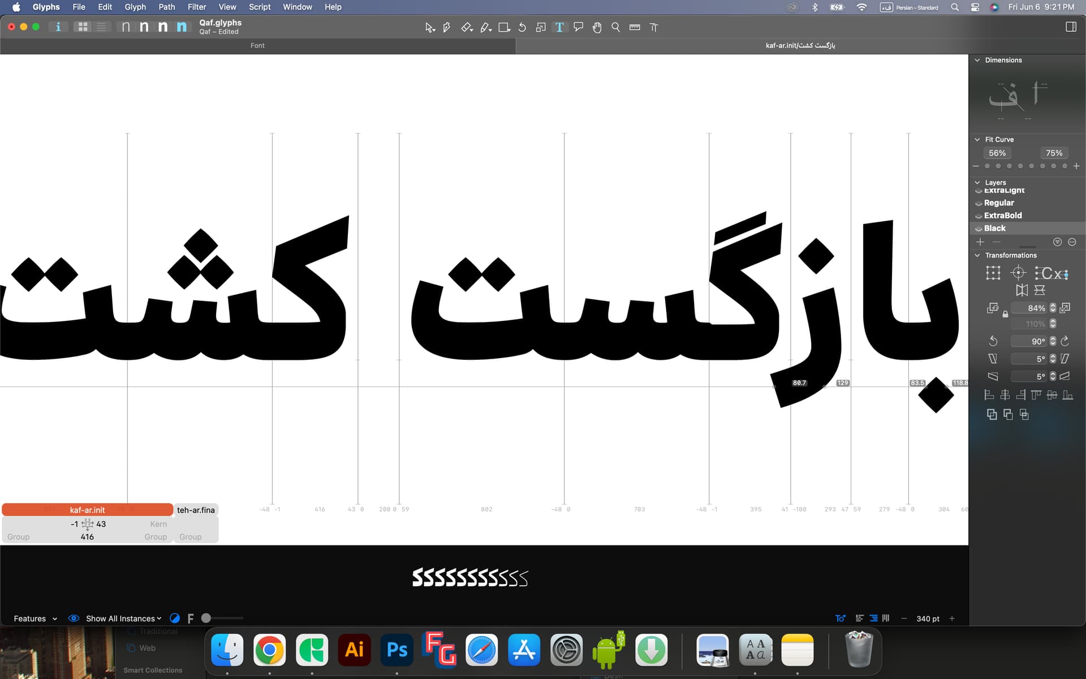Image resolution: width=1086 pixels, height=679 pixels.
Task: Open the Filter menu
Action: (197, 7)
